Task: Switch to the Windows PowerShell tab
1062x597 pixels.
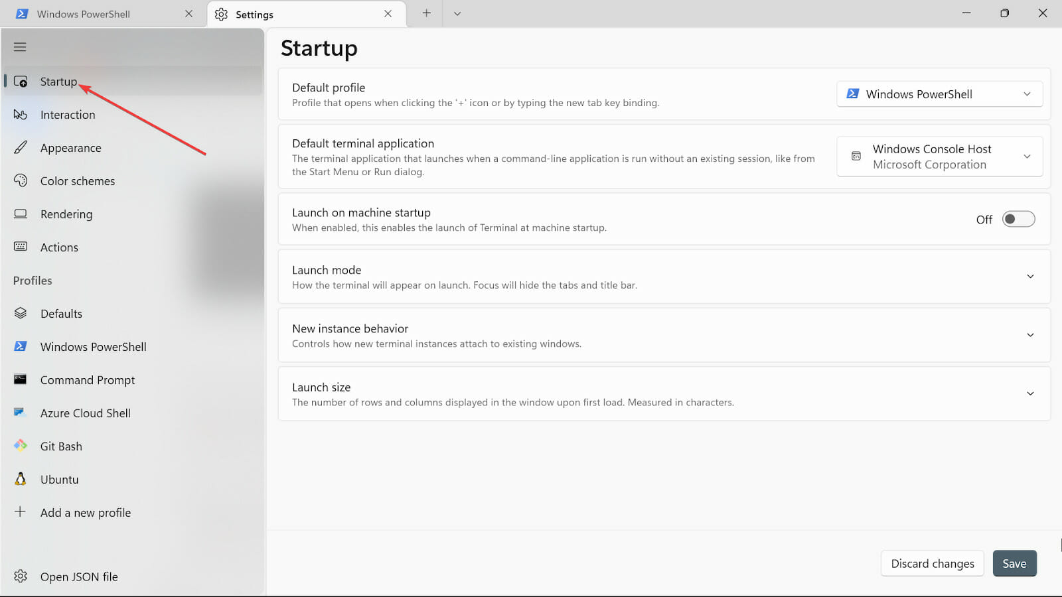Action: (x=103, y=14)
